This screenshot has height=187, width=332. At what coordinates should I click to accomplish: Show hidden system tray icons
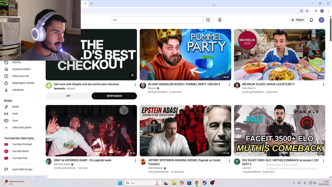[x=294, y=183]
